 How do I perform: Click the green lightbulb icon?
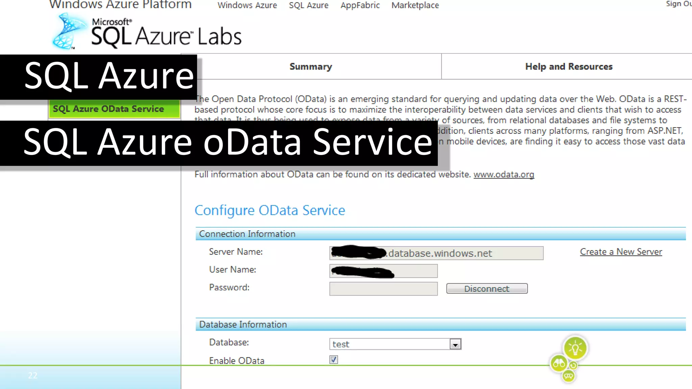(575, 348)
